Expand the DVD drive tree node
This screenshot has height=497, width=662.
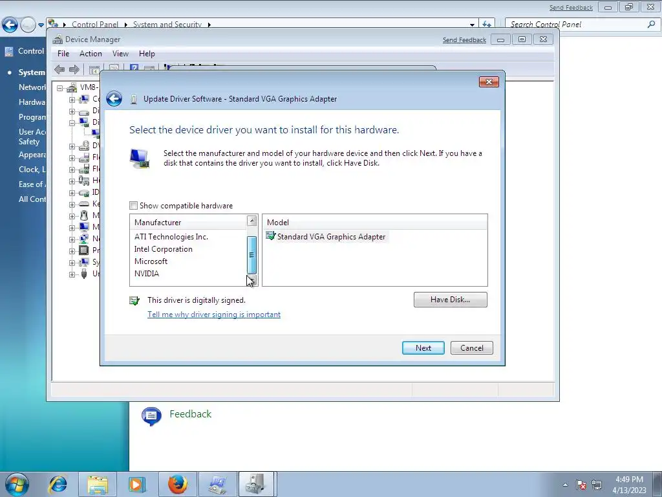tap(72, 147)
